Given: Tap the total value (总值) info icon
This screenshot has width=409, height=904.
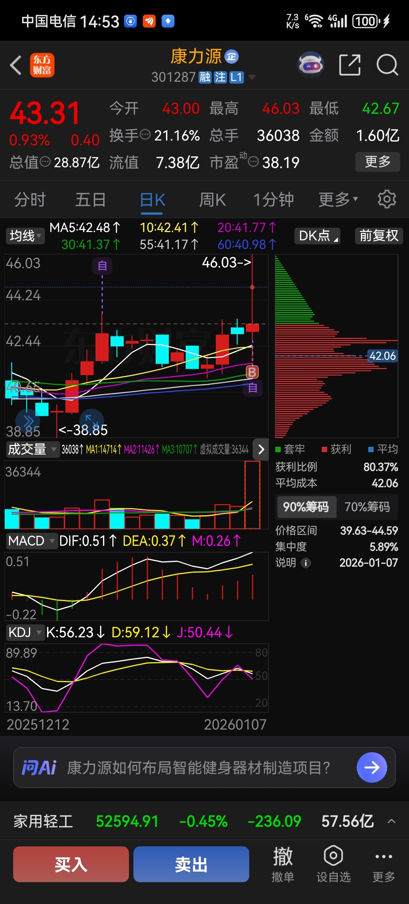Looking at the screenshot, I should (45, 162).
